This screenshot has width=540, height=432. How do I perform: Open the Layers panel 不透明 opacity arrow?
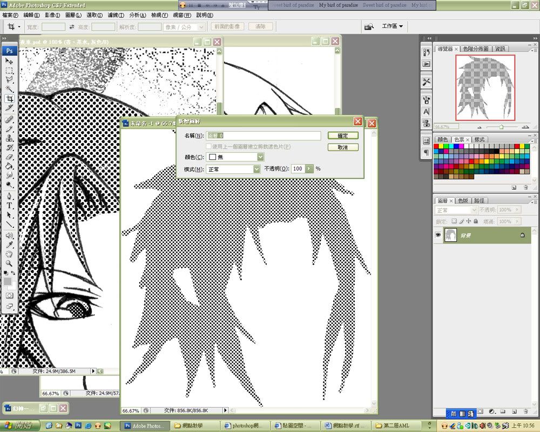pos(517,210)
